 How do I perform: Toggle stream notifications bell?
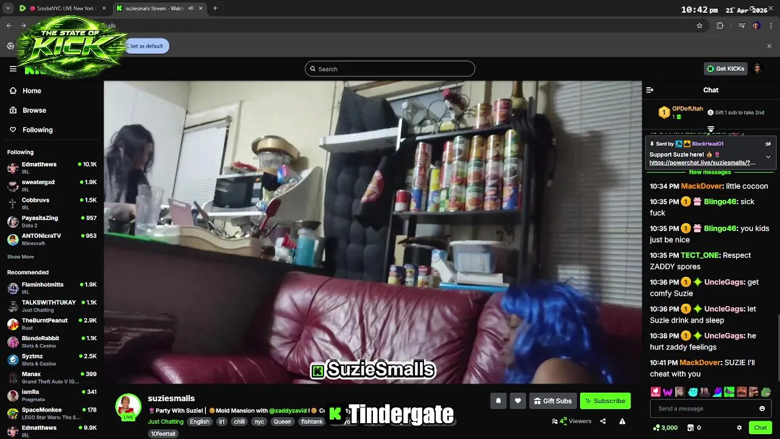(498, 401)
